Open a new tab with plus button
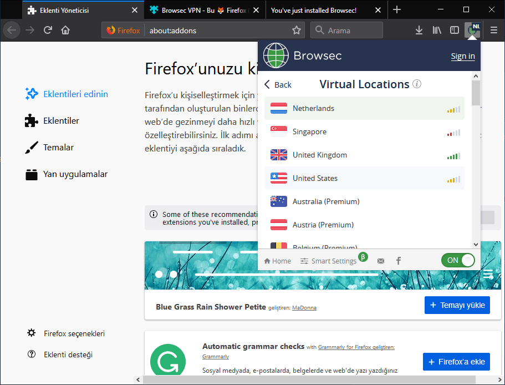Image resolution: width=505 pixels, height=385 pixels. coord(397,9)
